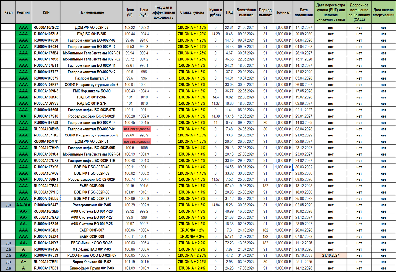Screen dimensions: 396x272
Task: Click ruble price cell 1020.9
Action: click(144, 198)
